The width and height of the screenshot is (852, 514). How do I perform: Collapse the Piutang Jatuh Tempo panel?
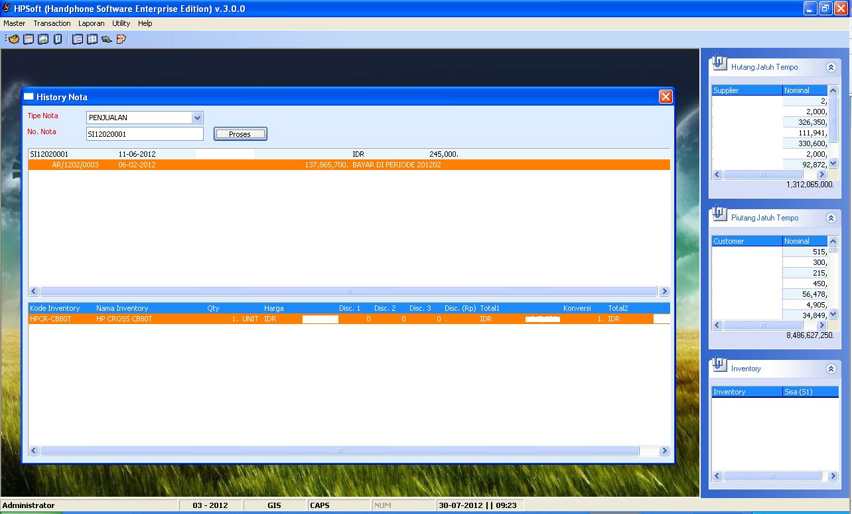[x=831, y=218]
